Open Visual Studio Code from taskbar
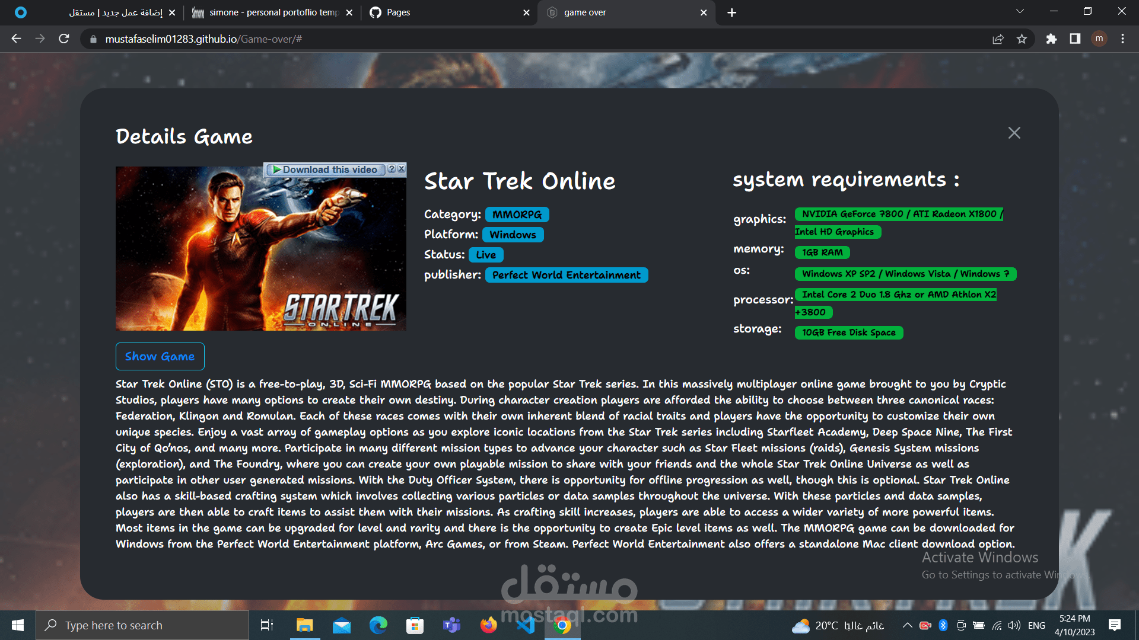 coord(526,625)
